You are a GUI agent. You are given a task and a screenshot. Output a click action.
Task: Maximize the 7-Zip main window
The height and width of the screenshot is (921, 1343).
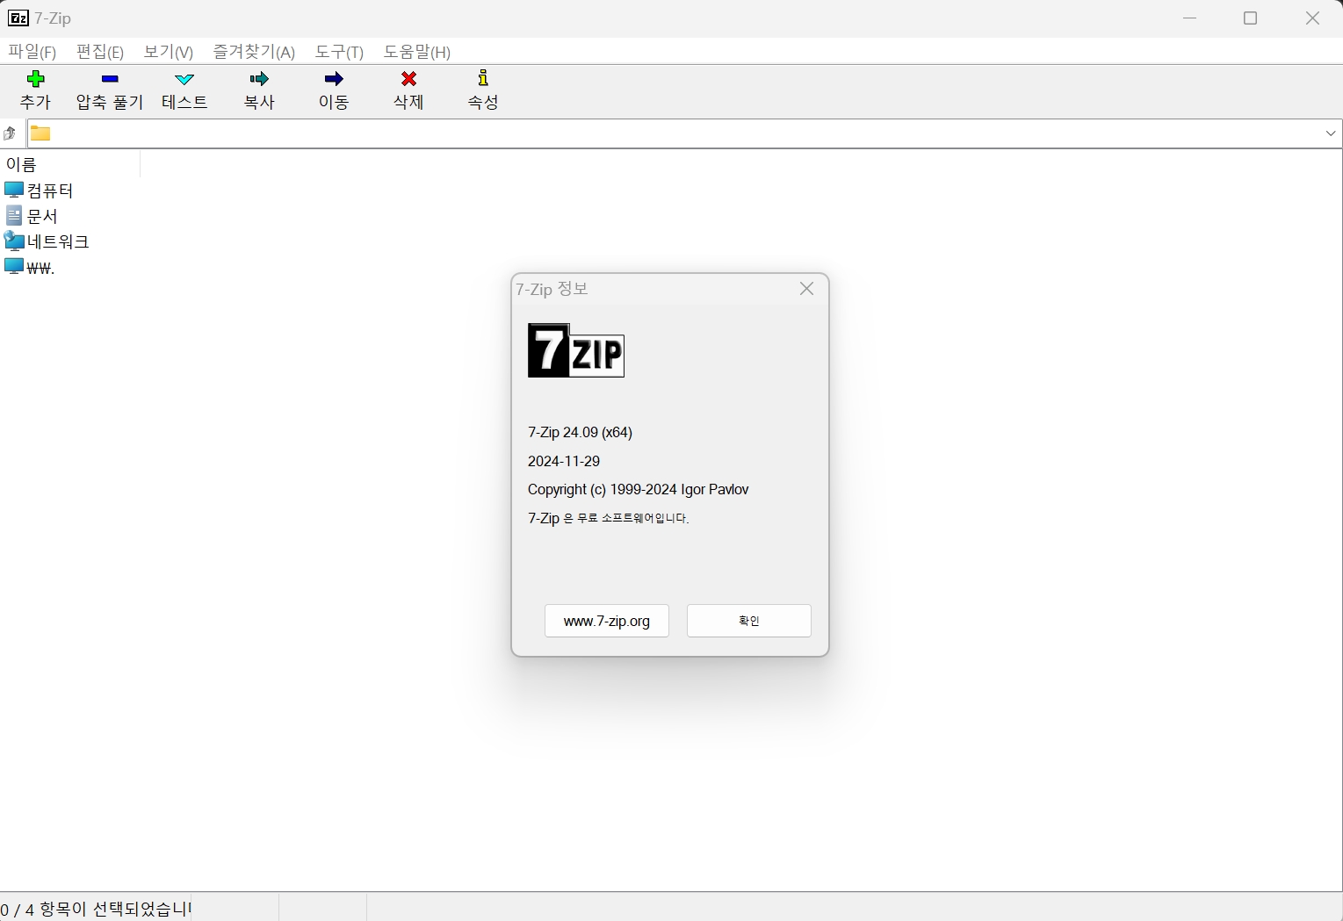tap(1251, 18)
